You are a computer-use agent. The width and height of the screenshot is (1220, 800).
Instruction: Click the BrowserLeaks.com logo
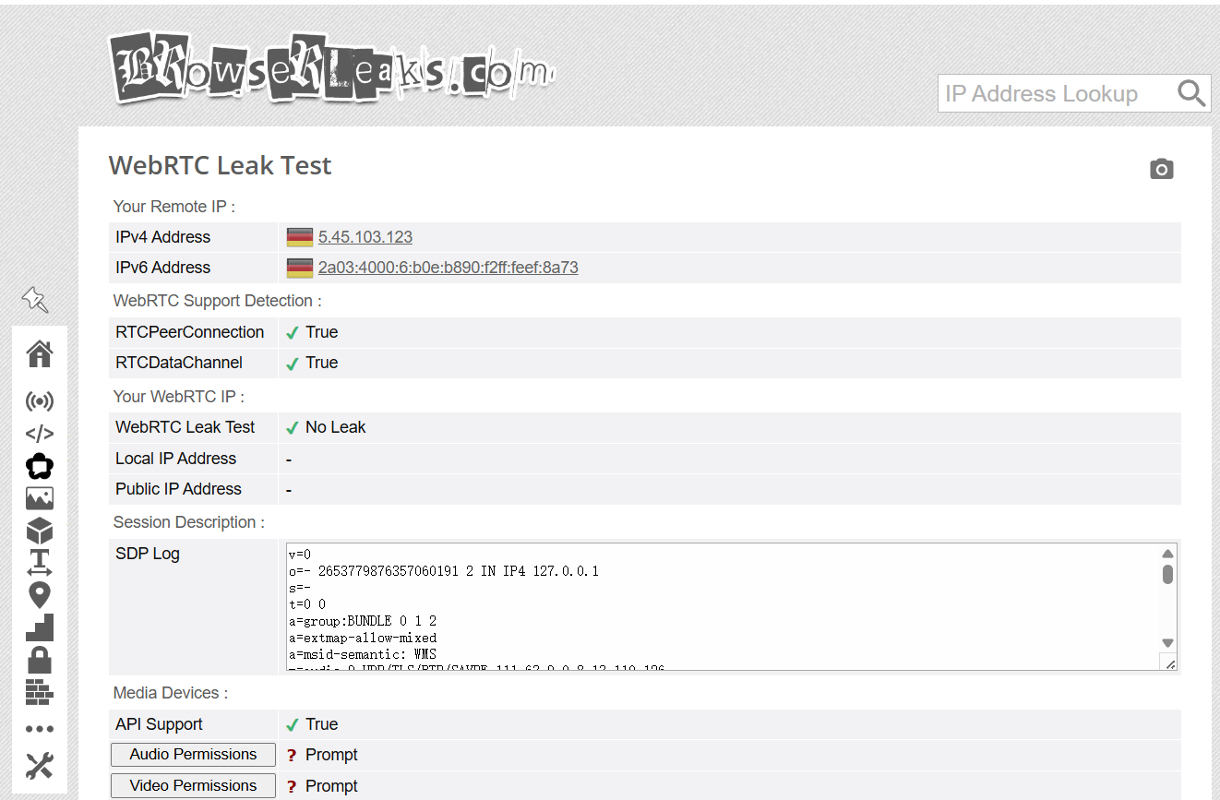330,67
